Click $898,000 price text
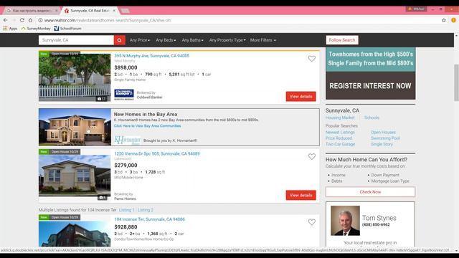The image size is (459, 258). 126,67
